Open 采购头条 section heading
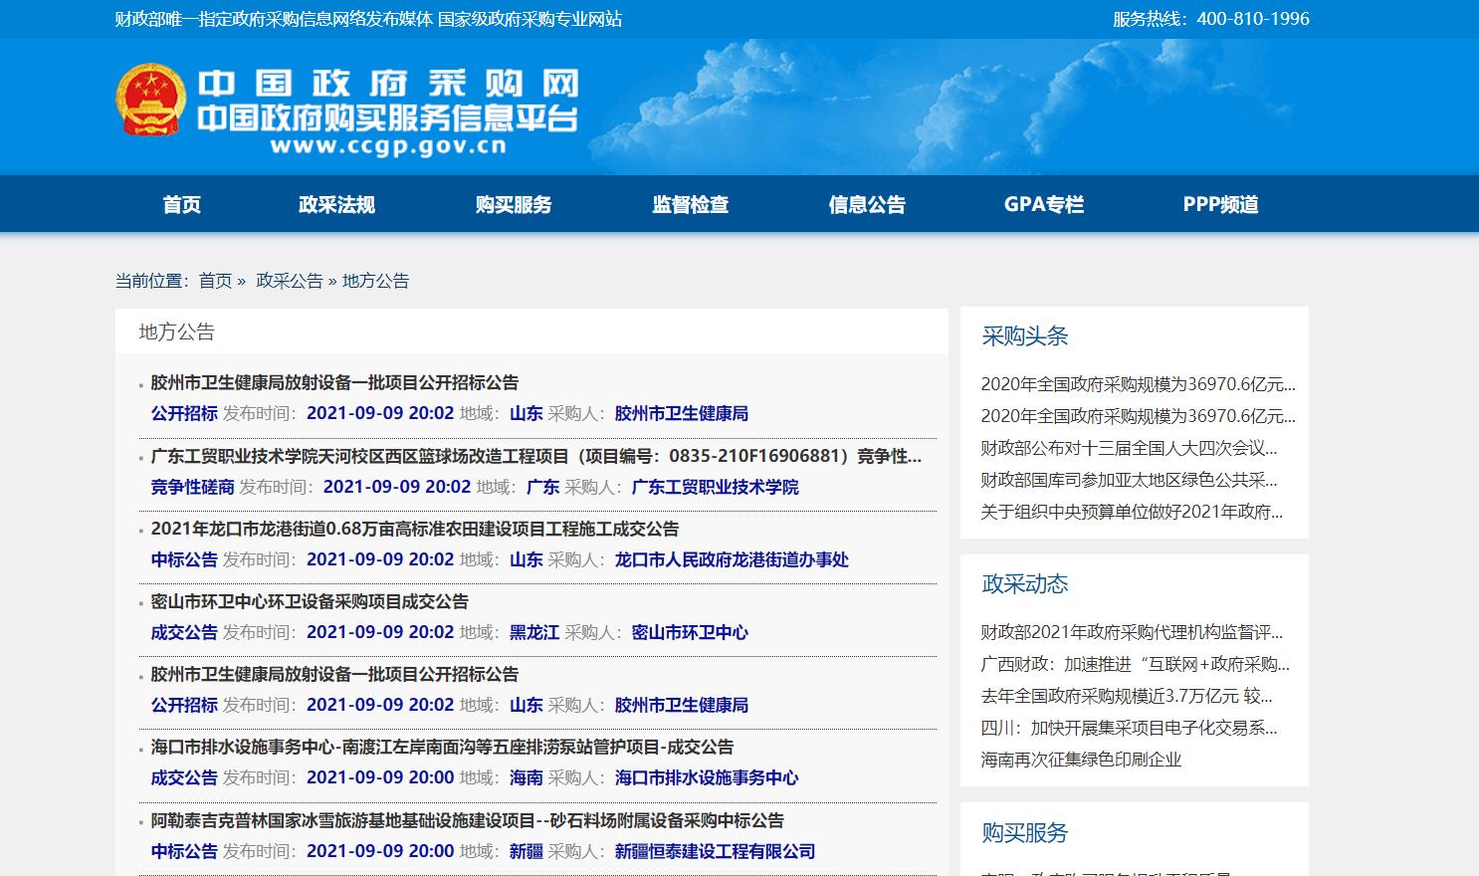The image size is (1479, 876). tap(1025, 335)
